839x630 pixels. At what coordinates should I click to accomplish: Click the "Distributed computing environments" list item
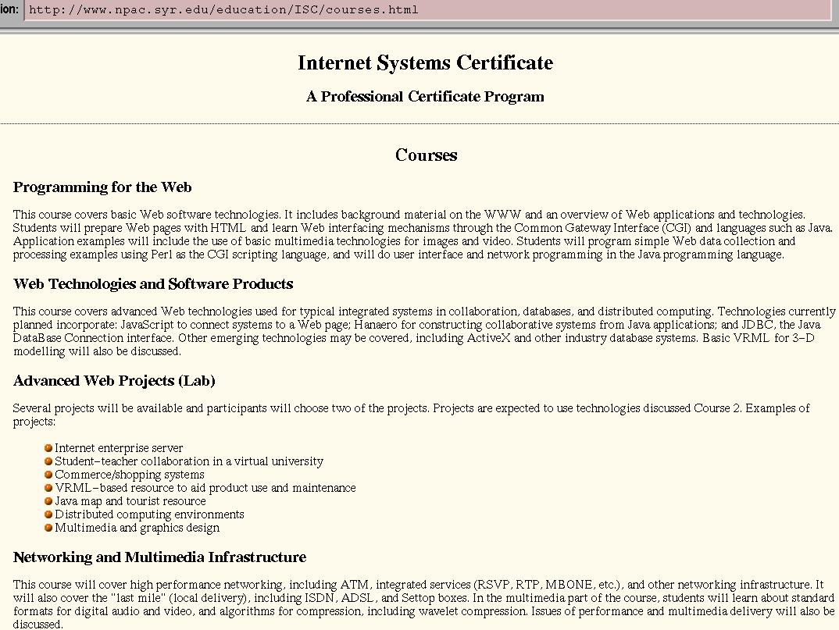pyautogui.click(x=149, y=514)
